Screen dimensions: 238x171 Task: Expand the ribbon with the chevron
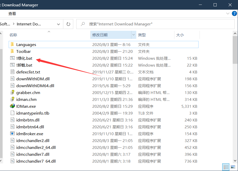(228, 13)
